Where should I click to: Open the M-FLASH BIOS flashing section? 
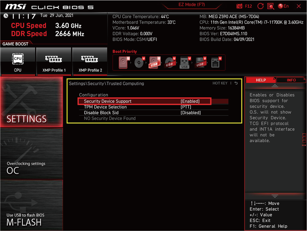31,205
